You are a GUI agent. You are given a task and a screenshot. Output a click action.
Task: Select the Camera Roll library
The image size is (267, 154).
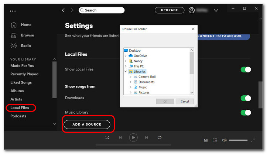147,77
